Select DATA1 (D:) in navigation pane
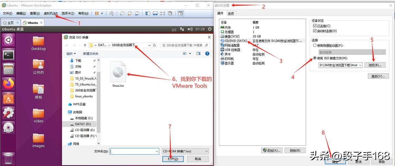This screenshot has width=395, height=166. 80,124
